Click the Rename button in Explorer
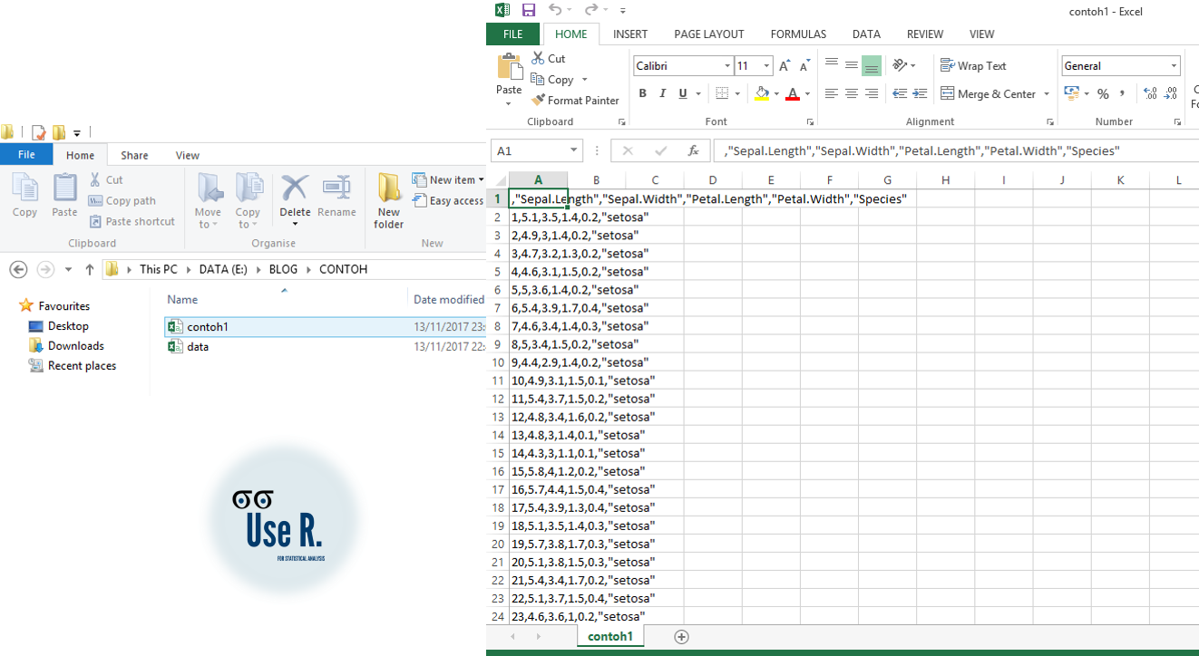 336,201
